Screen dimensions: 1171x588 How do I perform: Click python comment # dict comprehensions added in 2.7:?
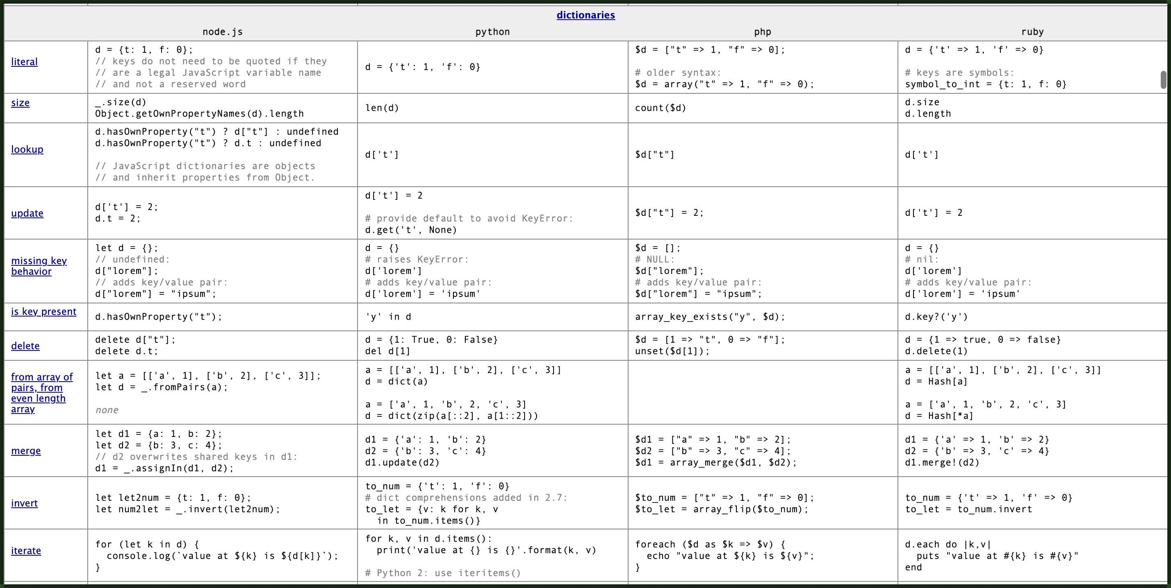click(x=467, y=498)
